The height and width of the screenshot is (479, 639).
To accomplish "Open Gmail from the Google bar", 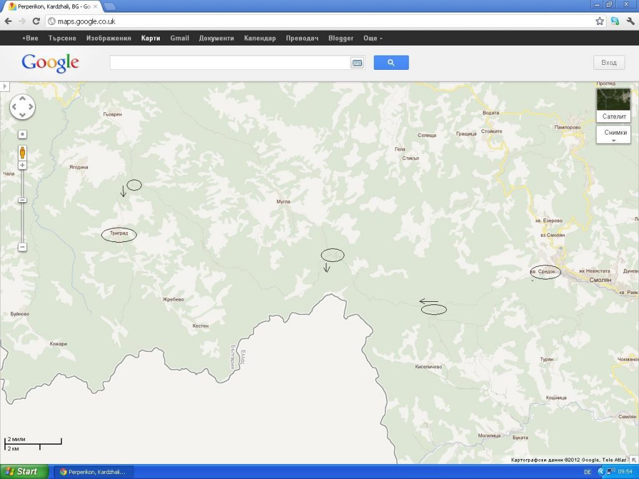I will pyautogui.click(x=180, y=38).
